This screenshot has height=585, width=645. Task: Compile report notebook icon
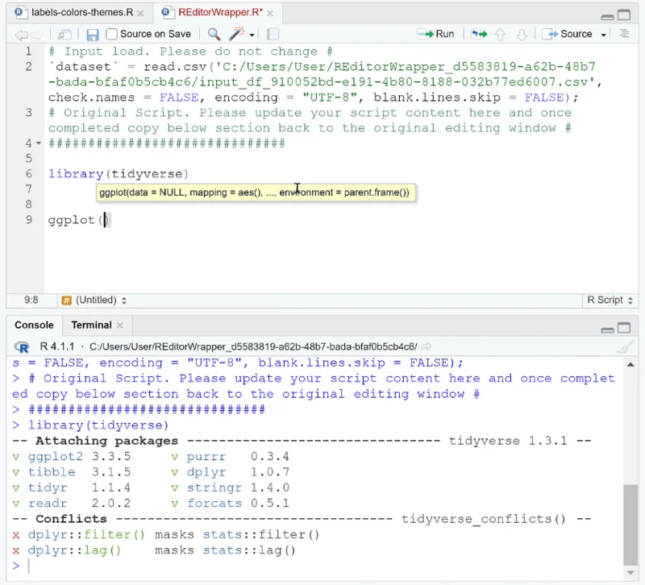(x=273, y=34)
